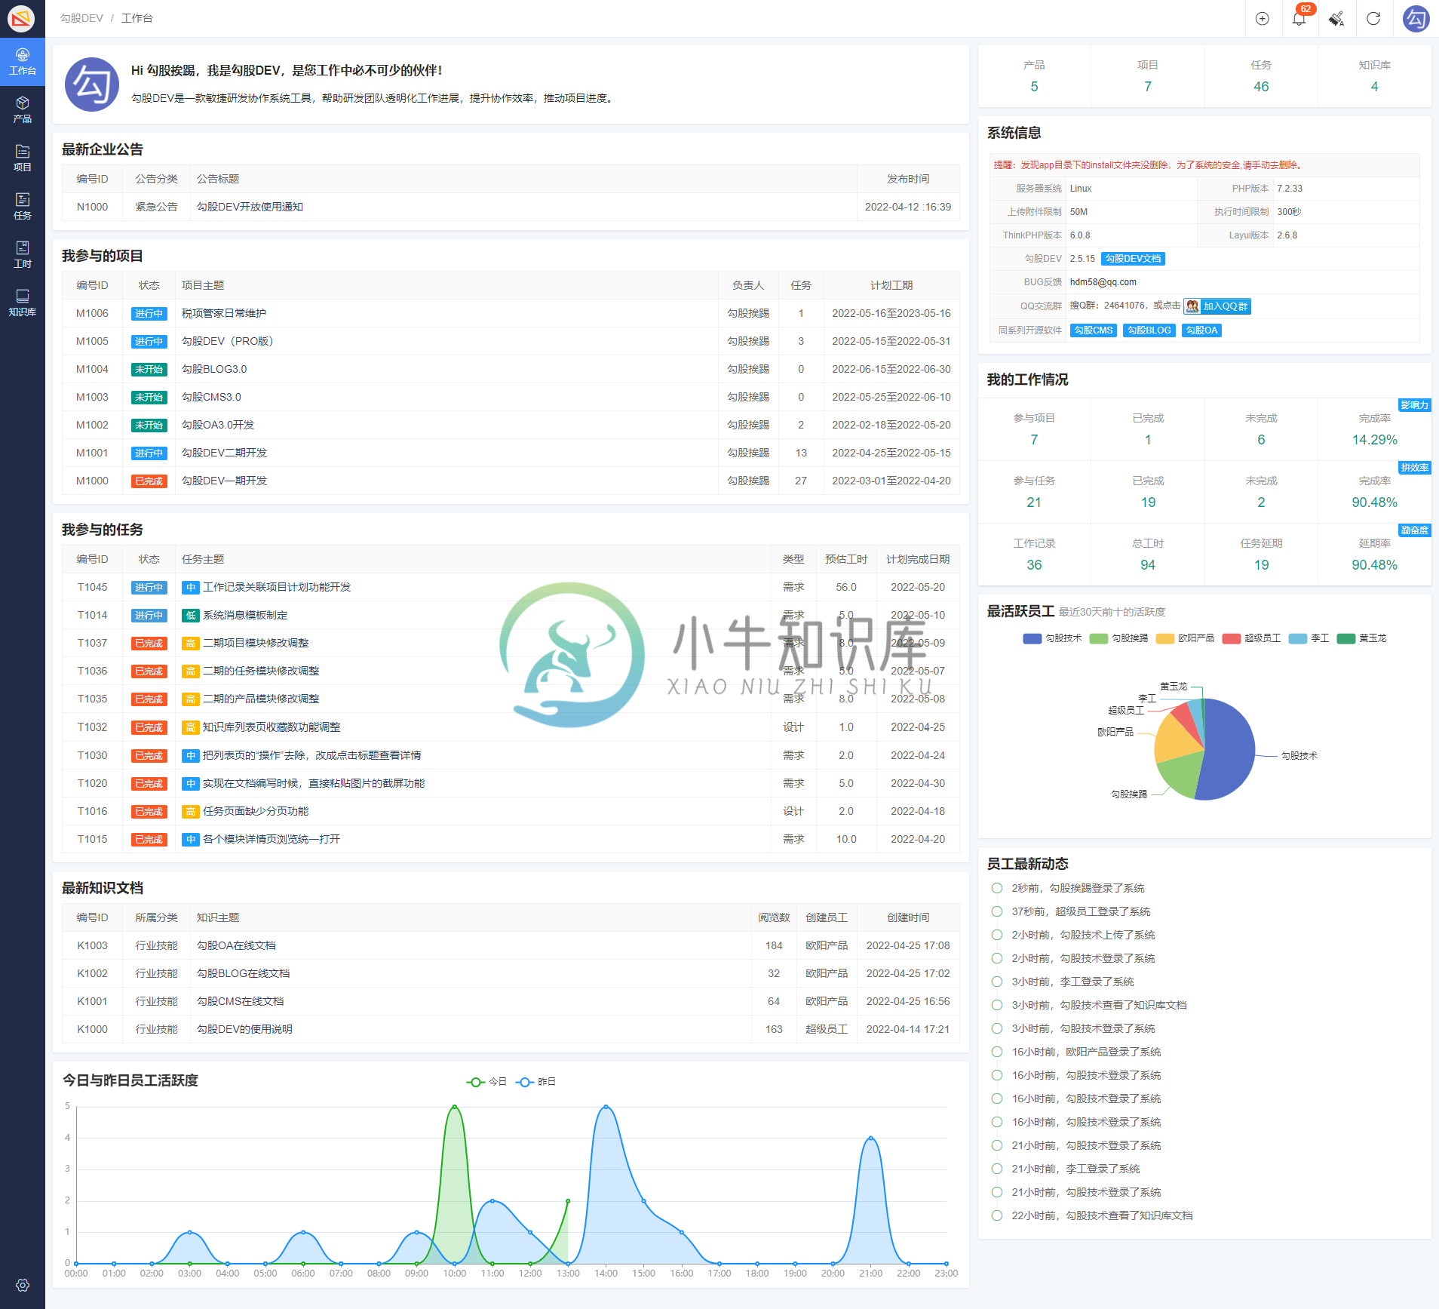Open the 任务 sidebar icon
The height and width of the screenshot is (1309, 1439).
click(23, 207)
